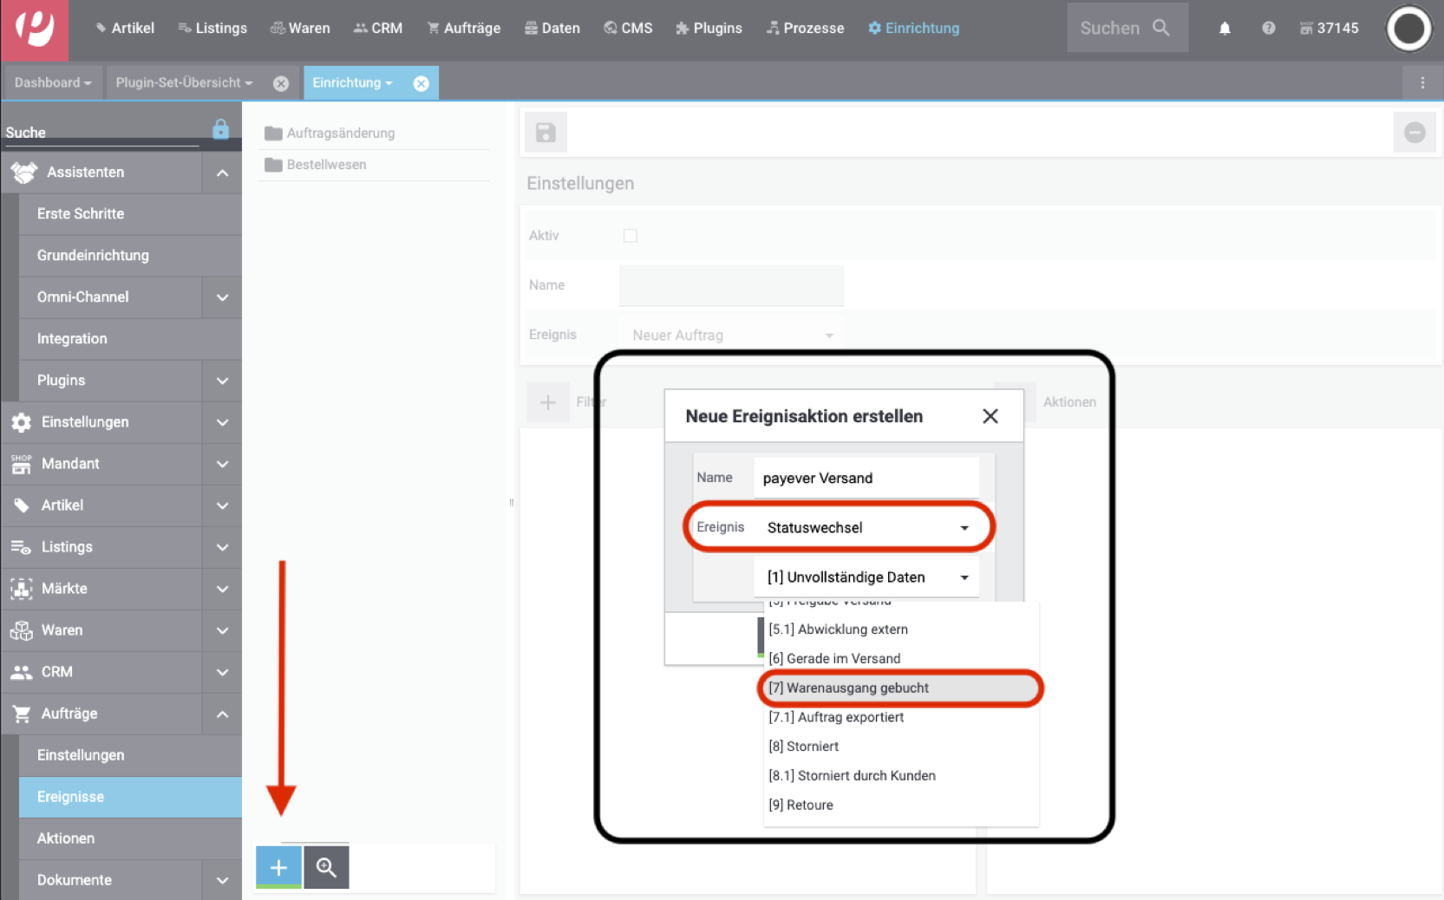
Task: Select option [8] Storniert
Action: (900, 747)
